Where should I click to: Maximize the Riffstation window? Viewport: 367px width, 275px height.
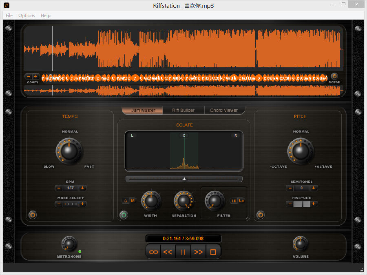[343, 4]
